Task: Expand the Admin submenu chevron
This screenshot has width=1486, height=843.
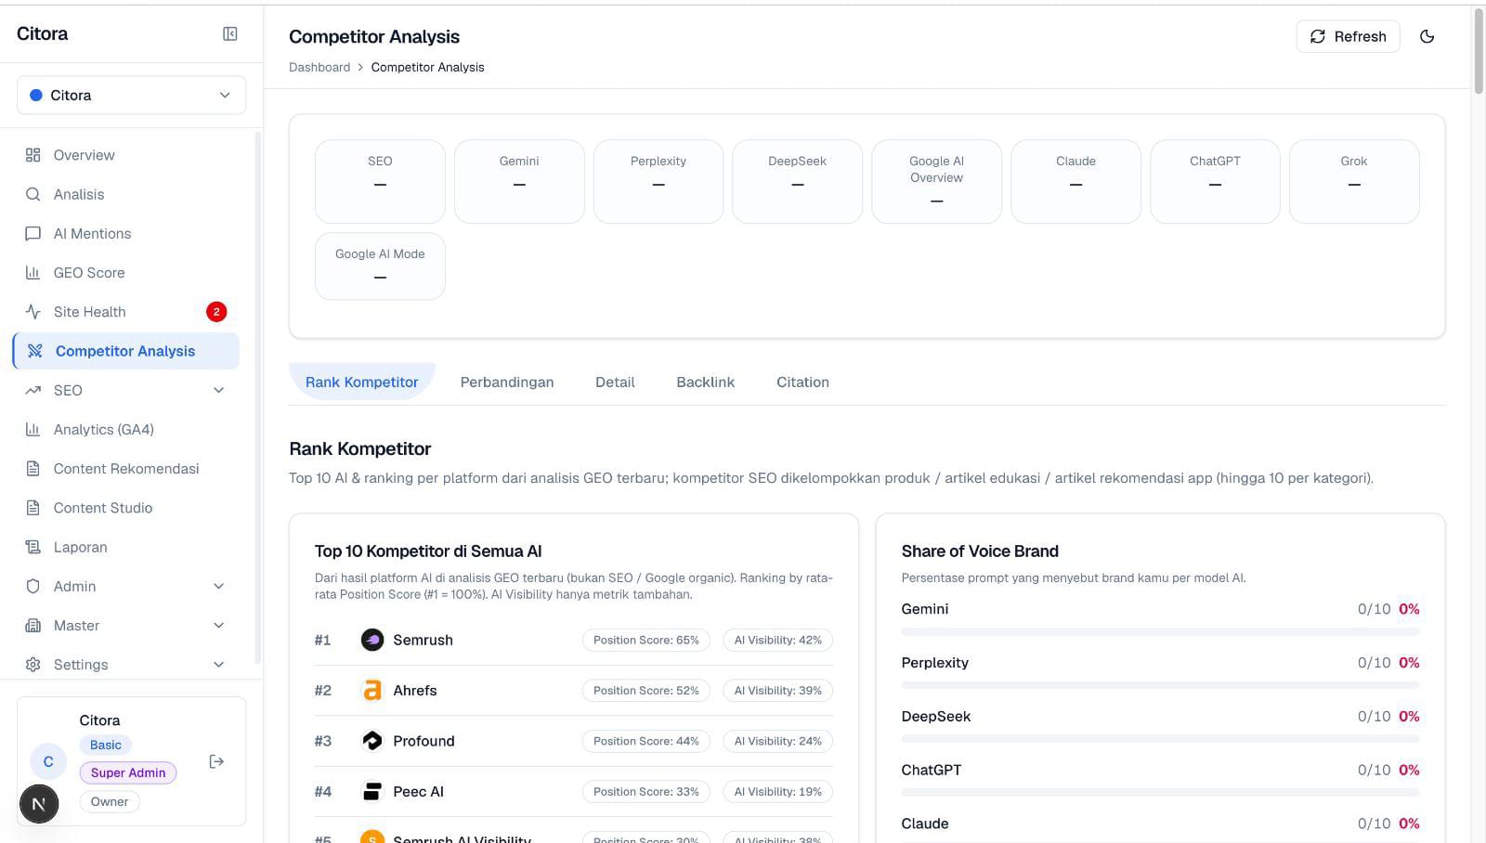Action: tap(219, 587)
